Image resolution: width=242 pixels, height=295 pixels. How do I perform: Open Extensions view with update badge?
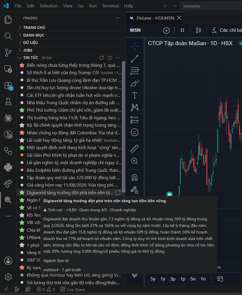coord(8,85)
